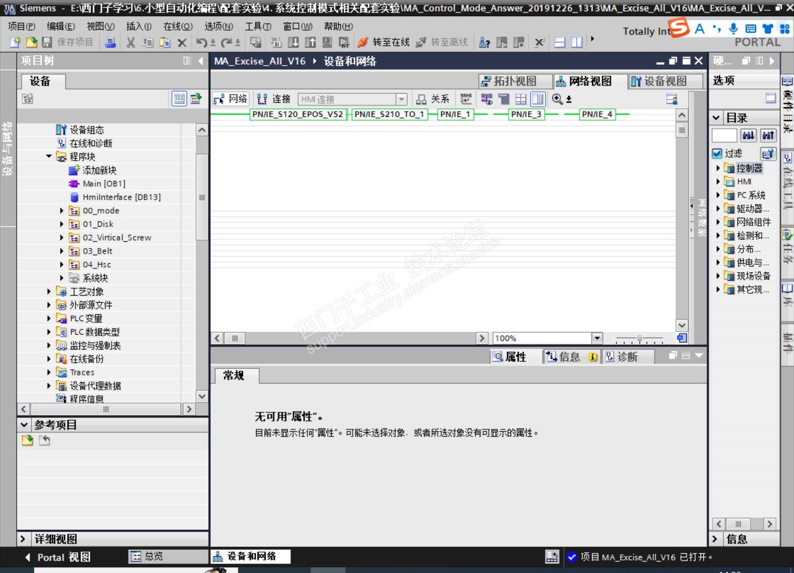The image size is (794, 573).
Task: Click the cut scissors icon
Action: coord(131,43)
